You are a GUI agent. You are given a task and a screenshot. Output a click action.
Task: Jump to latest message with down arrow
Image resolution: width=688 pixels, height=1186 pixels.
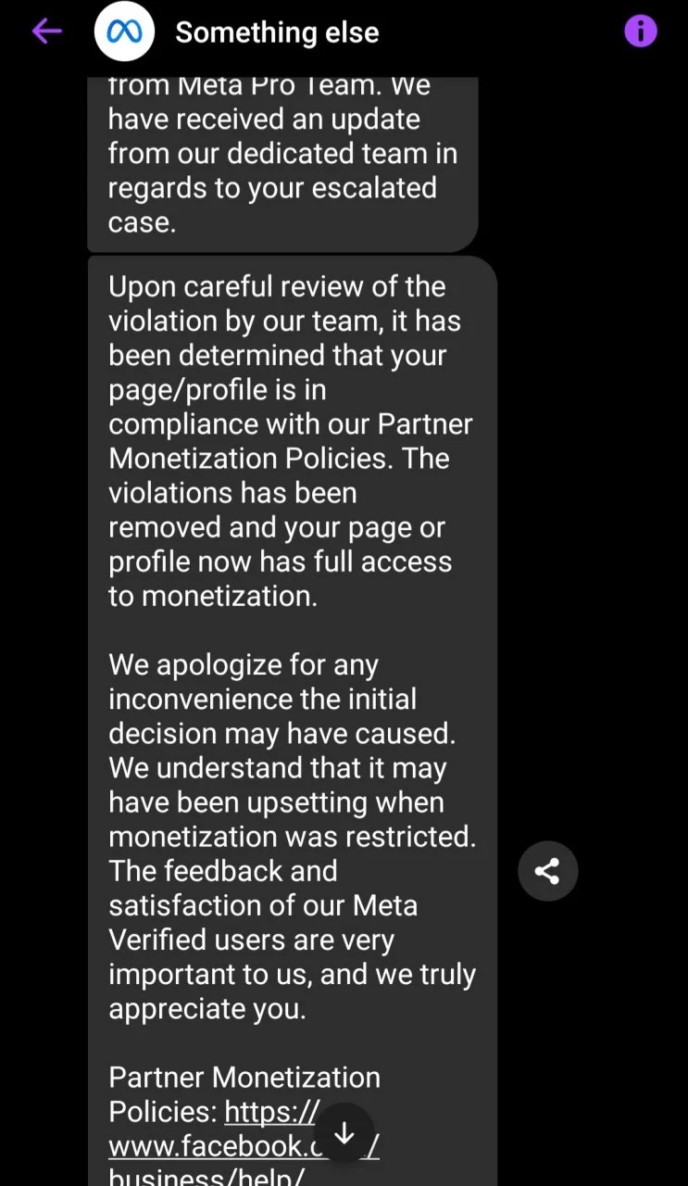coord(344,1133)
